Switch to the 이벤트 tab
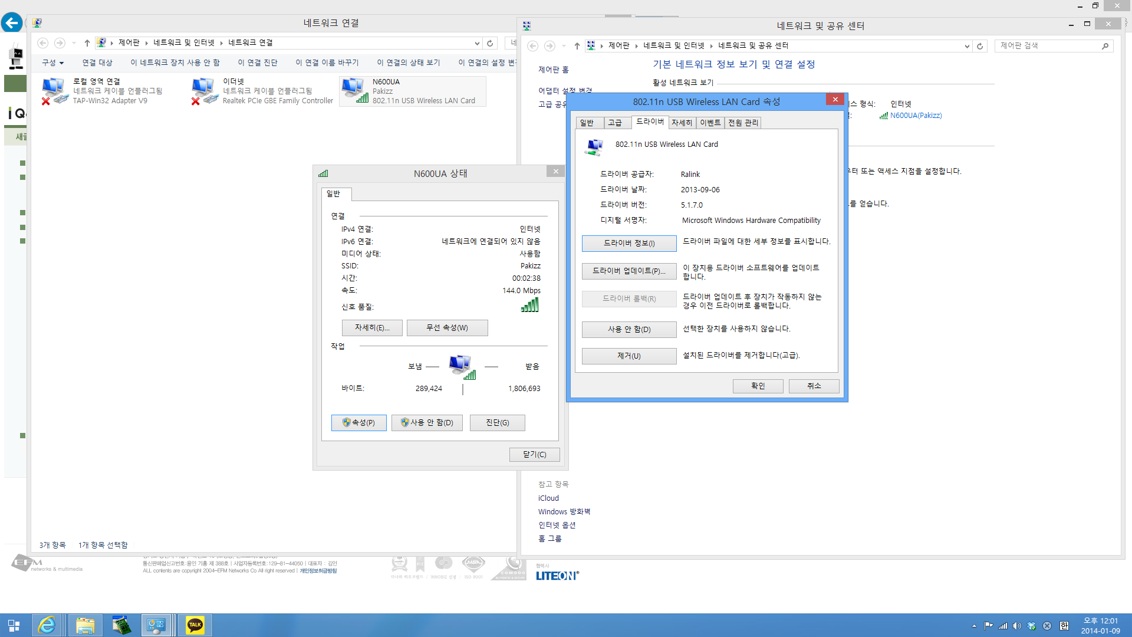This screenshot has height=637, width=1132. [x=710, y=123]
